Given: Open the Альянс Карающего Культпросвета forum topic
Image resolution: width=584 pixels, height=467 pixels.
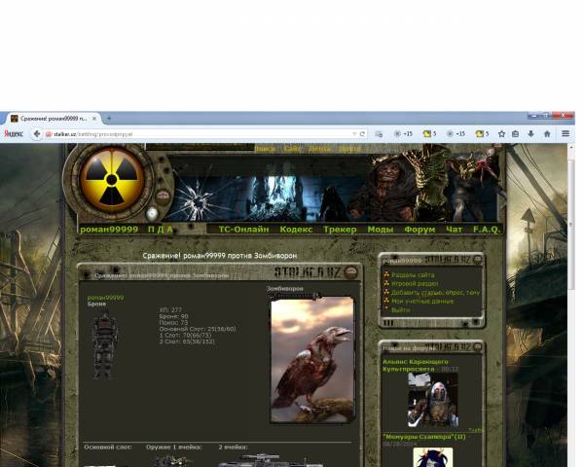Looking at the screenshot, I should point(415,366).
